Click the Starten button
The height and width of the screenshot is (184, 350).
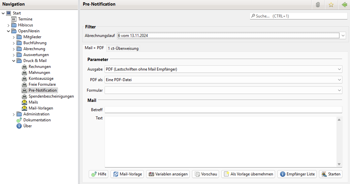331,174
